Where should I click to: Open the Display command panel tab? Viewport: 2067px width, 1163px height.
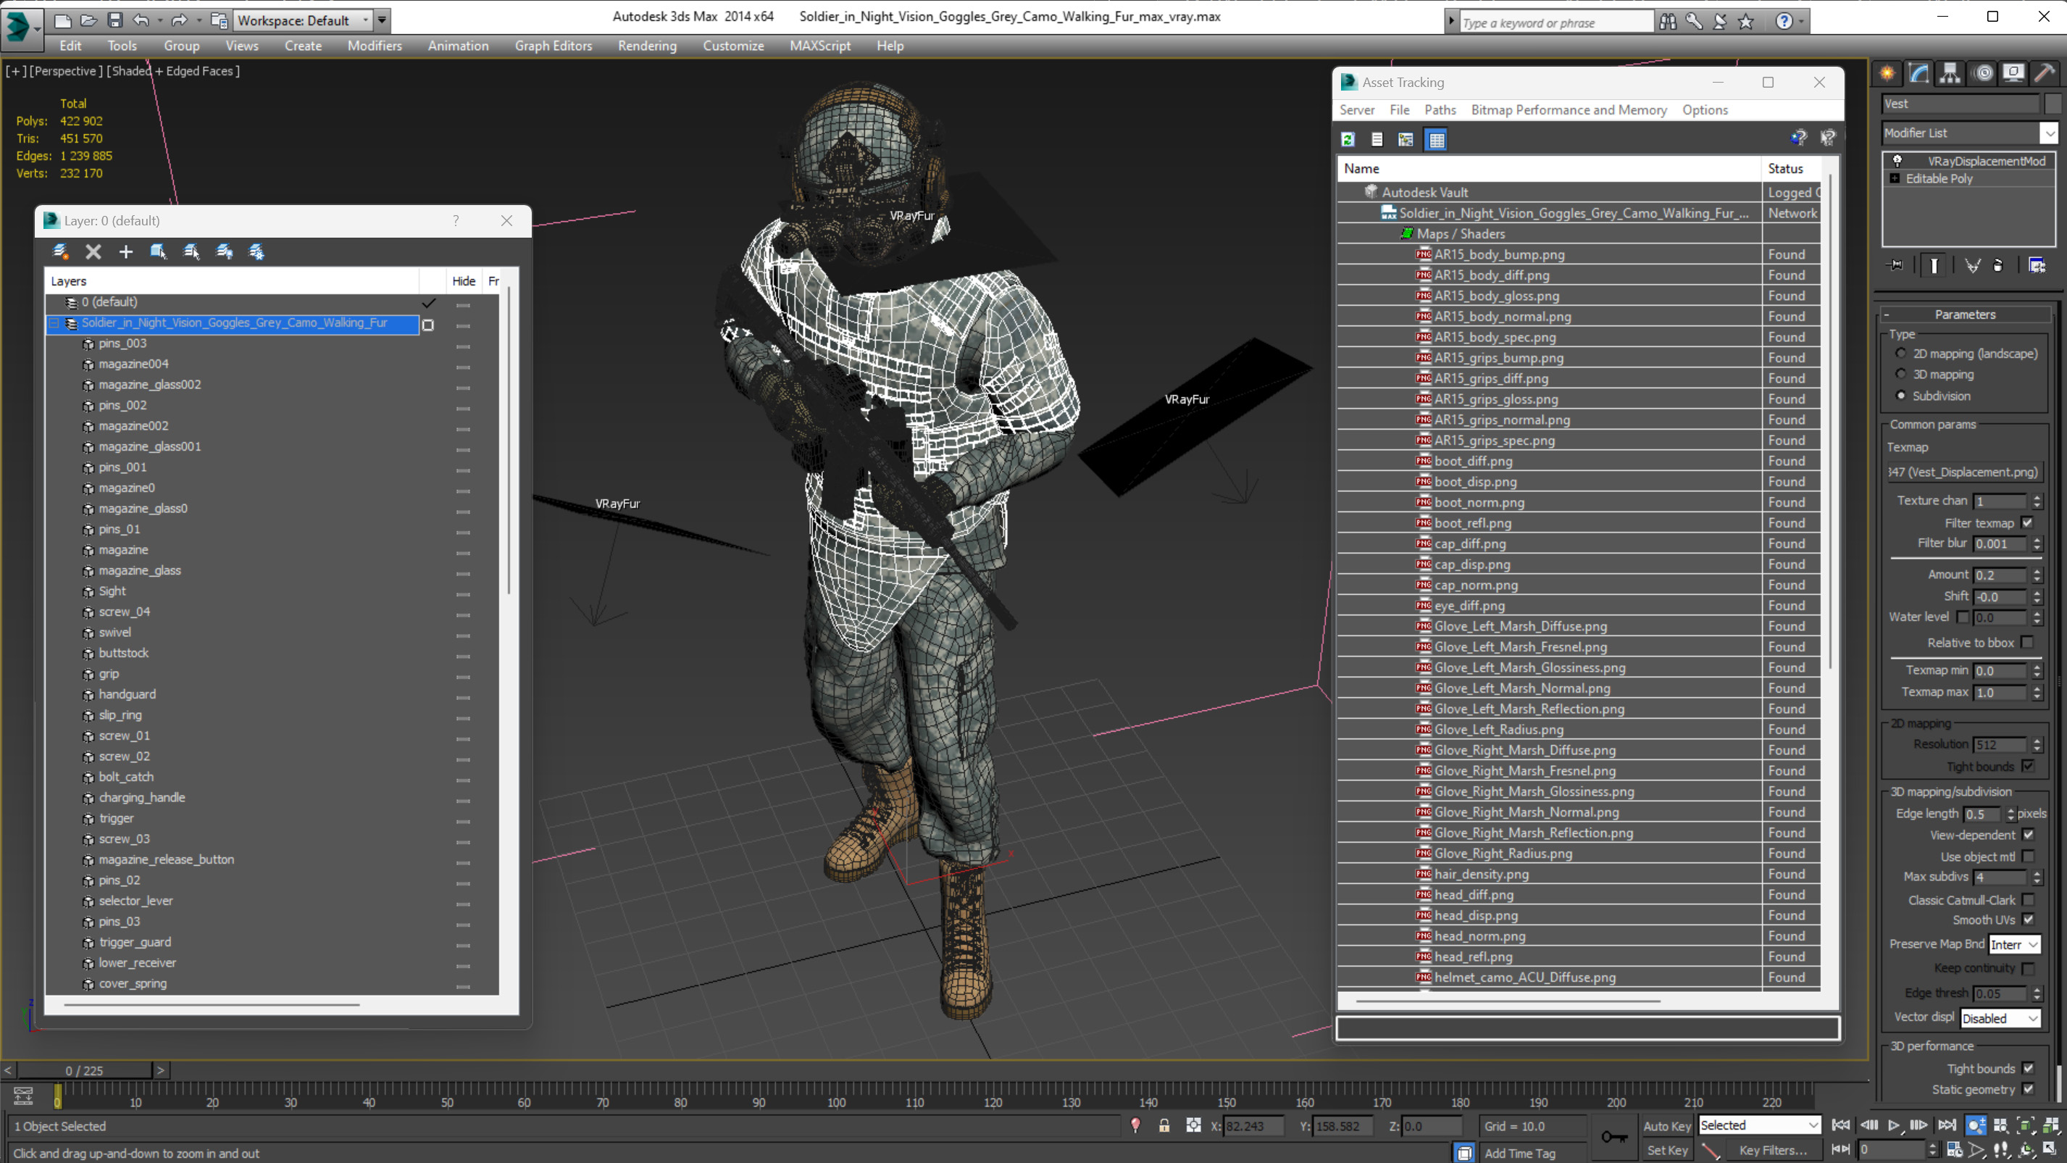(x=2014, y=73)
